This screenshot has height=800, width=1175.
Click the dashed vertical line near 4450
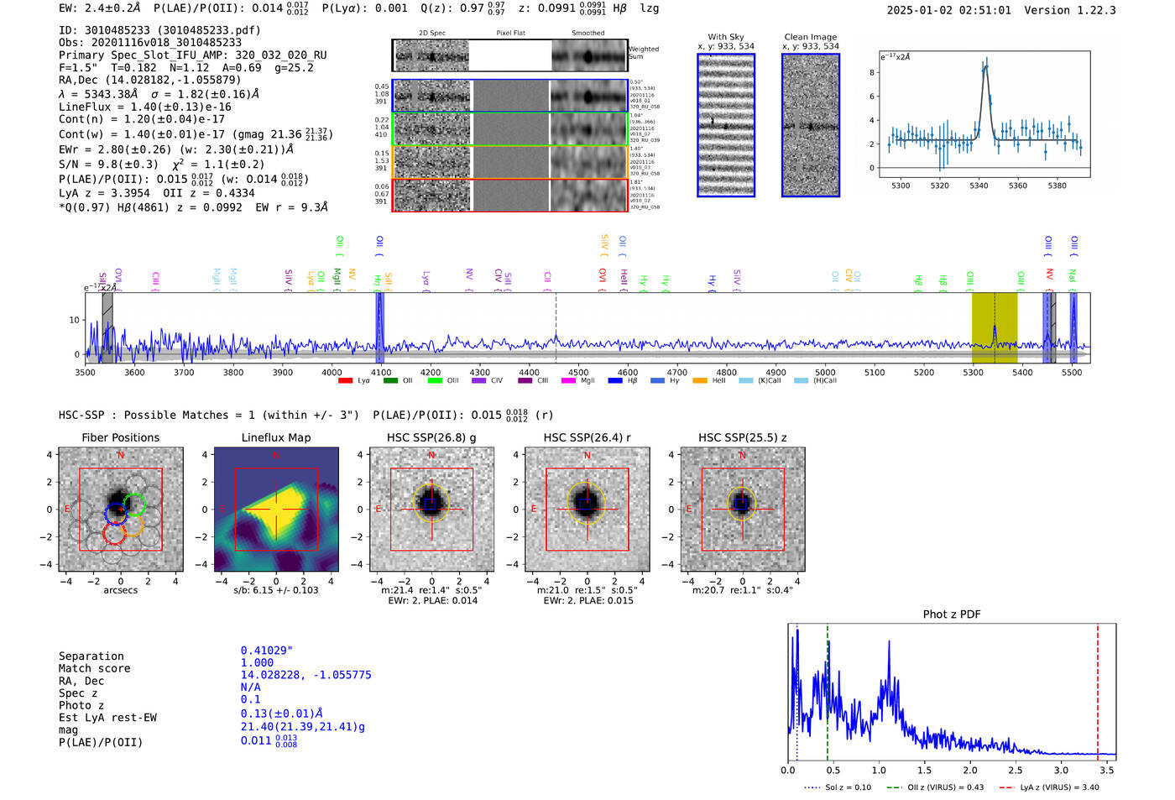[556, 328]
